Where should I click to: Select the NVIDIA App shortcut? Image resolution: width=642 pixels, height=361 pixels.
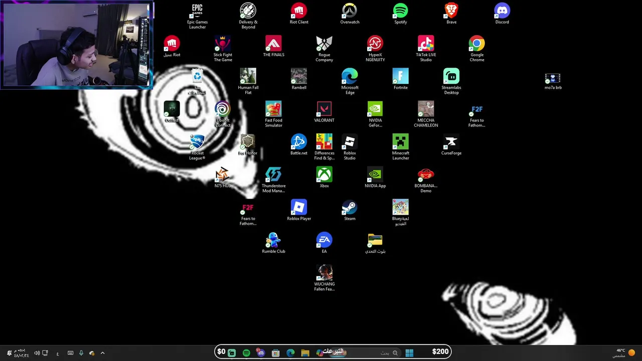(x=375, y=178)
